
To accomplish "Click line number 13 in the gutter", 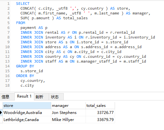I will pyautogui.click(x=7, y=61).
